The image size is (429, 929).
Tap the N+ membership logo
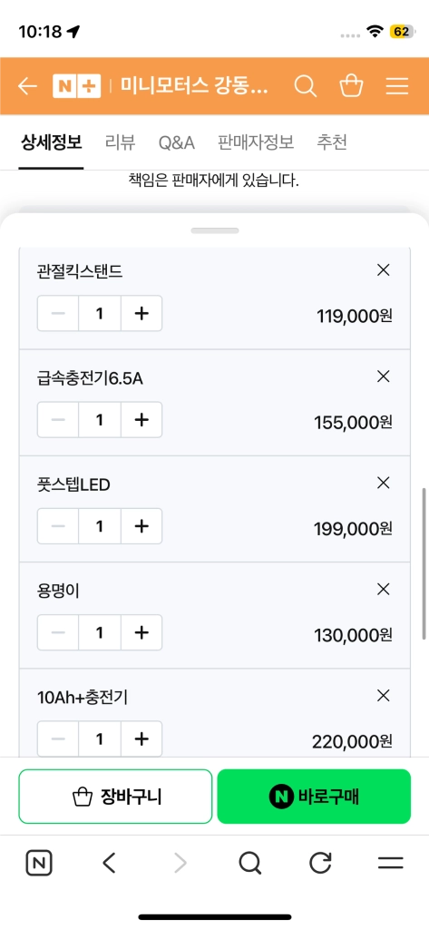76,86
